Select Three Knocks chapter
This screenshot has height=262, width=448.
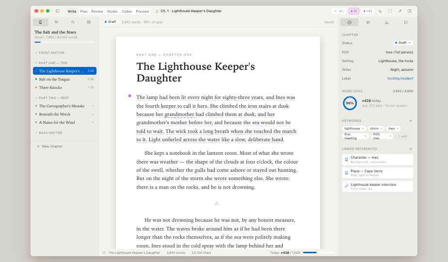pyautogui.click(x=64, y=87)
